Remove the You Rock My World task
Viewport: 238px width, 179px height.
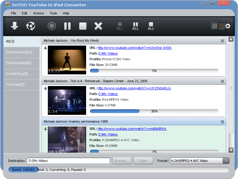(x=222, y=41)
